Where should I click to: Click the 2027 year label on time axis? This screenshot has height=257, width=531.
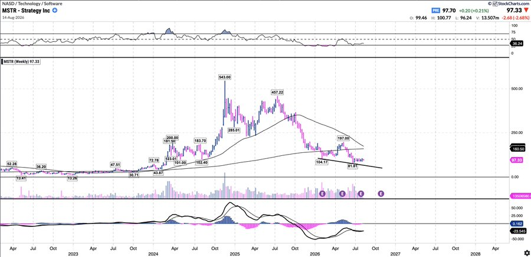tap(395, 253)
